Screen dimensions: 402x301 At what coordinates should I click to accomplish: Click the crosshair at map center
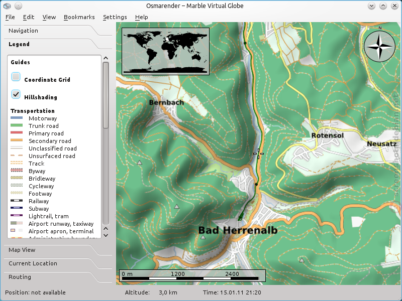[x=258, y=154]
